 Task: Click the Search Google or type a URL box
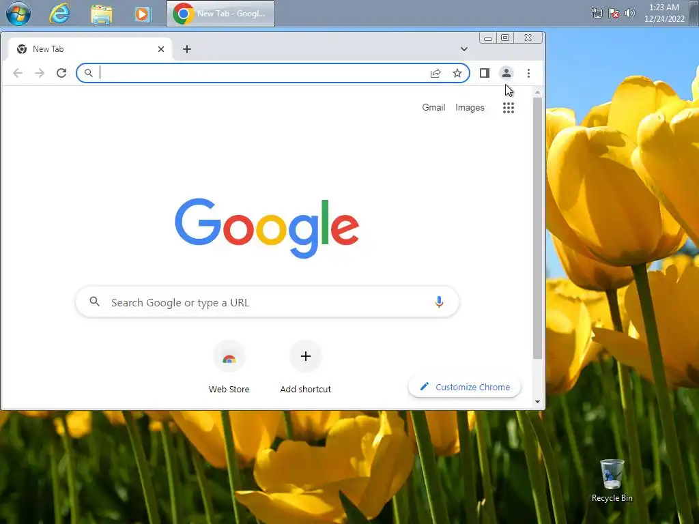(268, 302)
